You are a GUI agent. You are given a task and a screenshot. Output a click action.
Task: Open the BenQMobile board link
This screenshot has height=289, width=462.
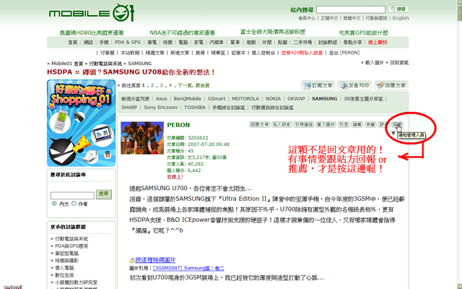(187, 99)
